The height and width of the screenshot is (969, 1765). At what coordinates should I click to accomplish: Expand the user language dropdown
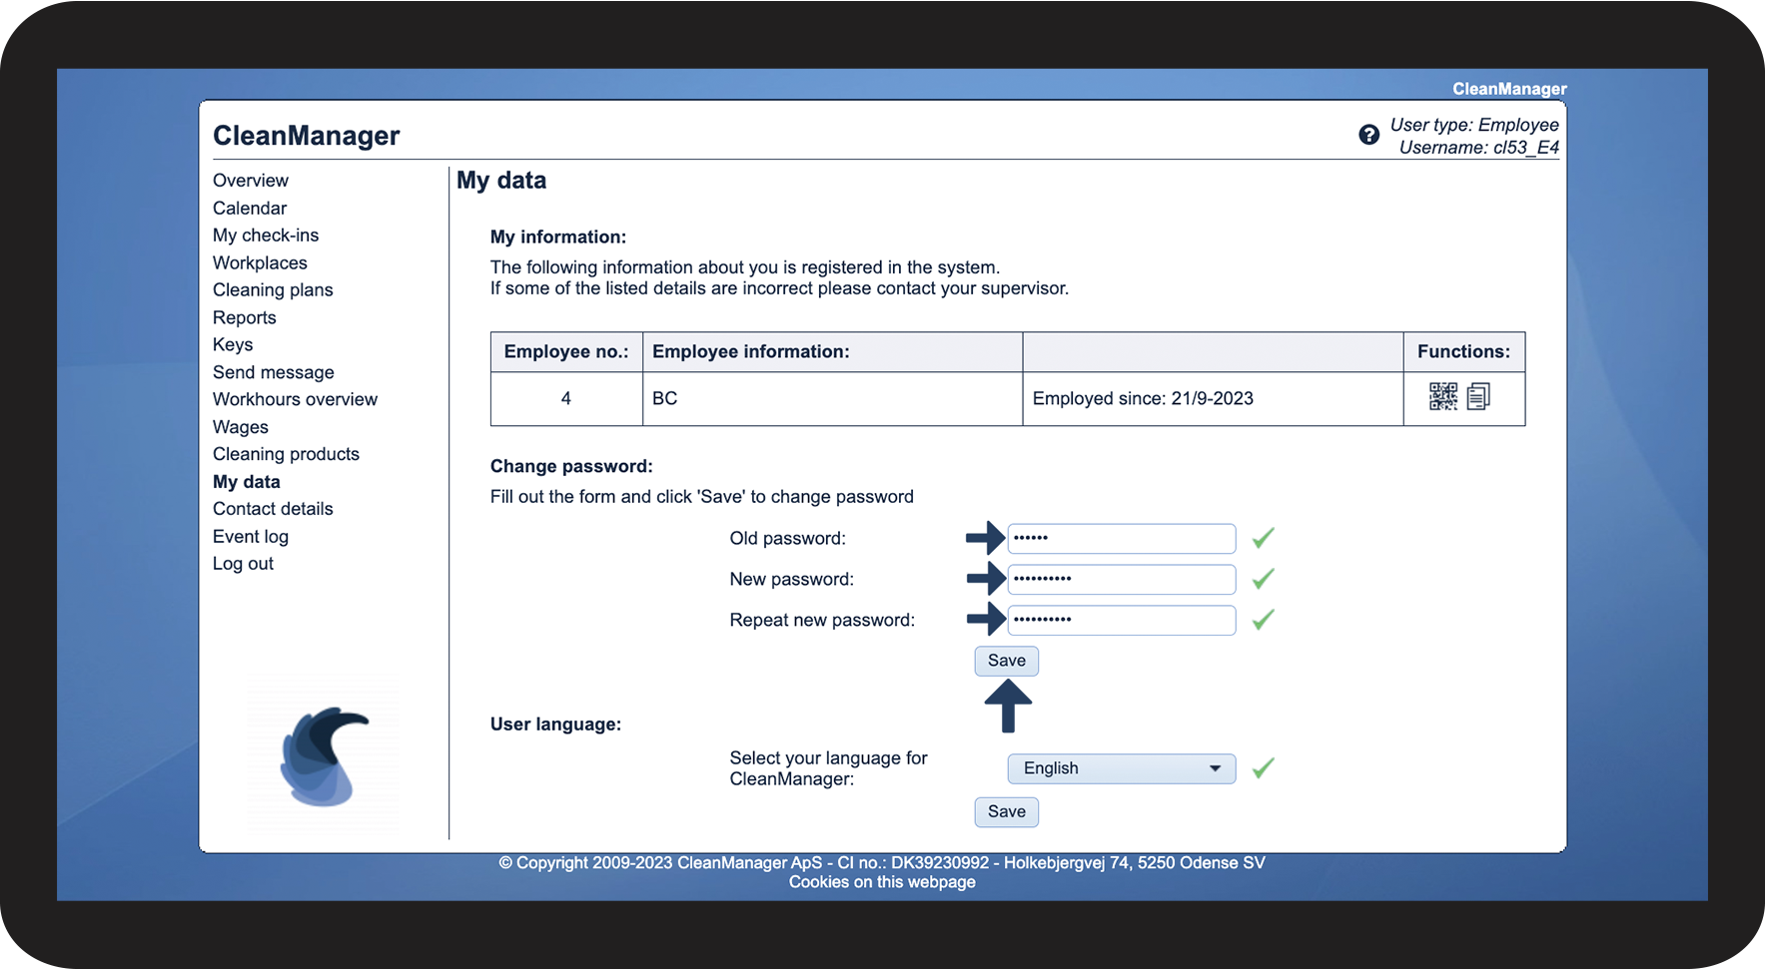coord(1121,768)
